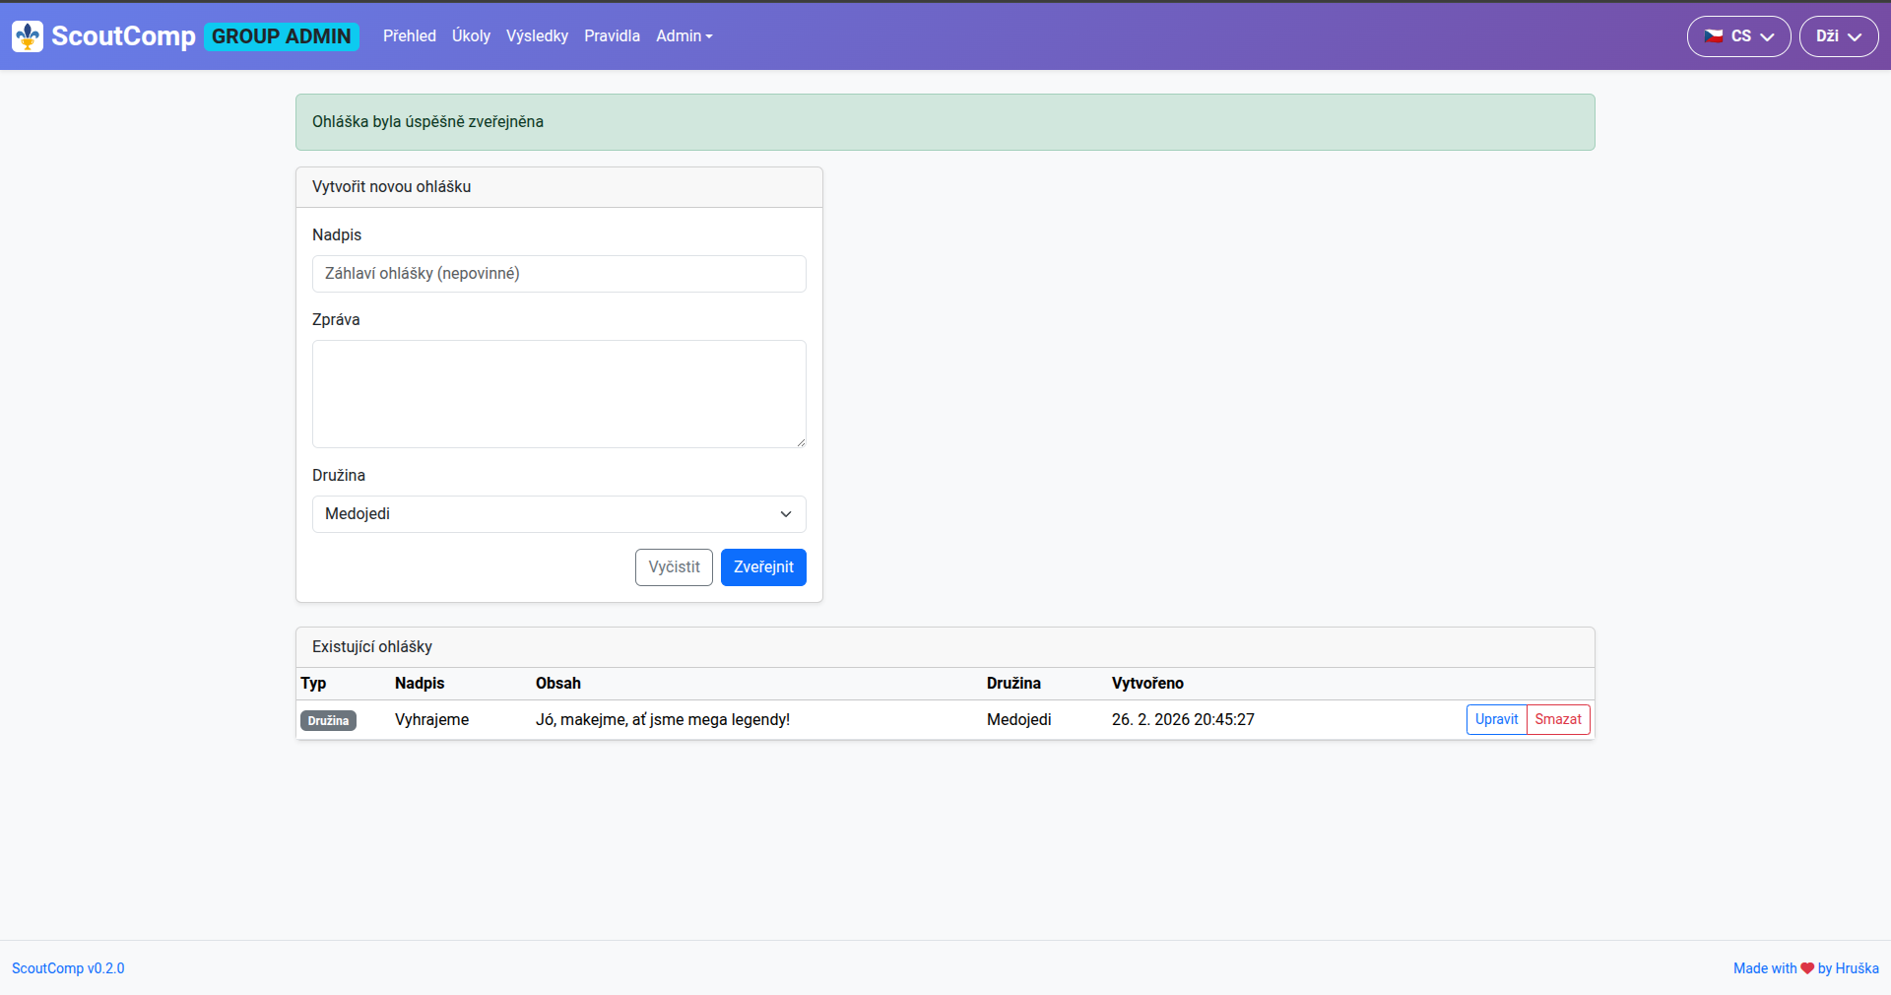Delete the Vyhrajeme announcement with Smazat

pyautogui.click(x=1558, y=720)
